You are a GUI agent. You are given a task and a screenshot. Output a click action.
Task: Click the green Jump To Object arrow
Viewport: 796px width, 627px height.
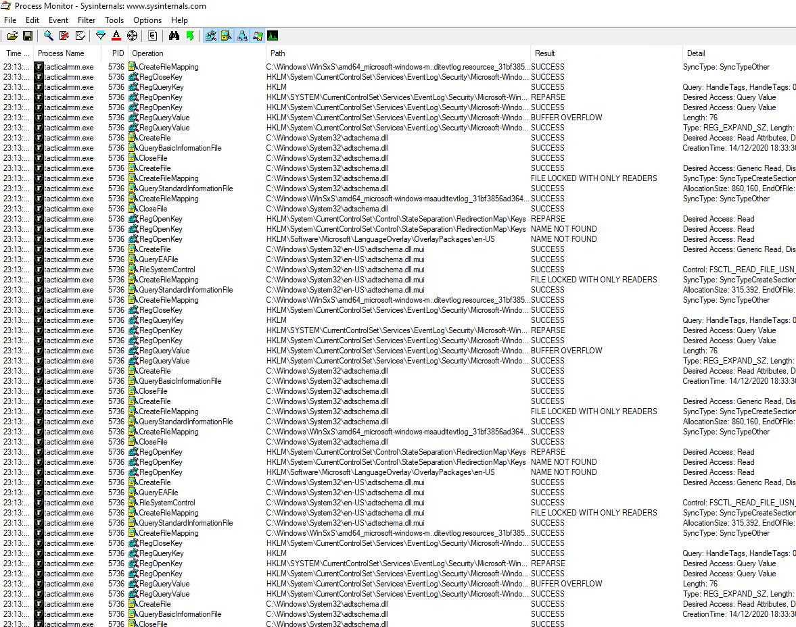coord(190,36)
